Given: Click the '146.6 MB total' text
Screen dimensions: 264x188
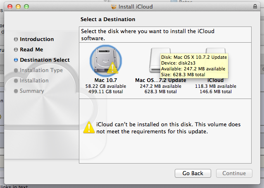Looking at the screenshot, I should coord(216,92).
